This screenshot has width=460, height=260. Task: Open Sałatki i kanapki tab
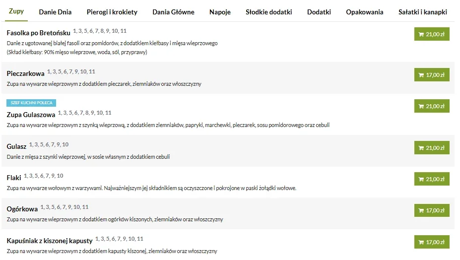click(423, 12)
